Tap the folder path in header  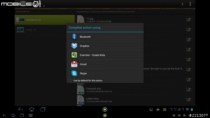tap(106, 12)
